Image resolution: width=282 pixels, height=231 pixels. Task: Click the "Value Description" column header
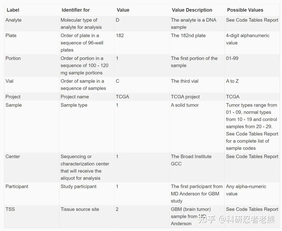tap(192, 10)
